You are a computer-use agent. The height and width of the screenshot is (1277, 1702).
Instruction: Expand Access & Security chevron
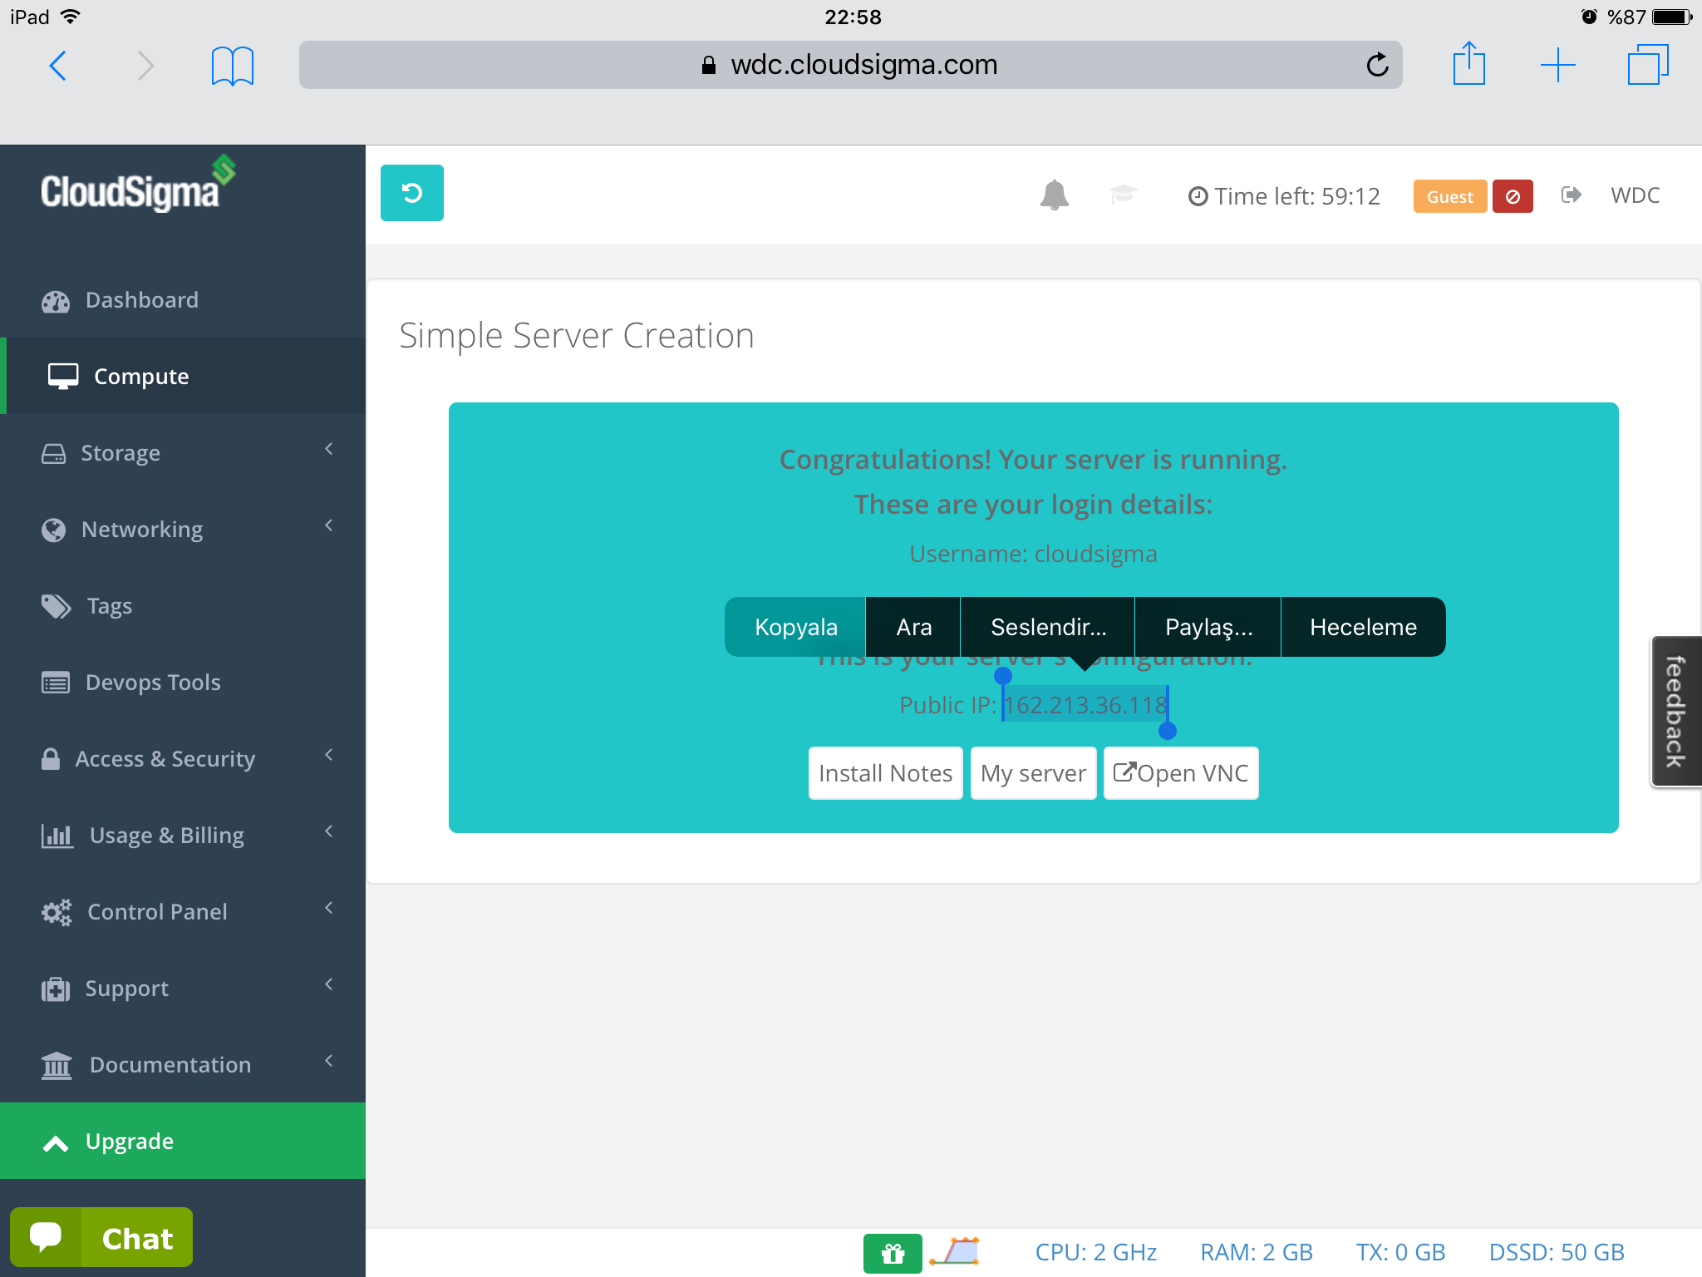tap(329, 755)
